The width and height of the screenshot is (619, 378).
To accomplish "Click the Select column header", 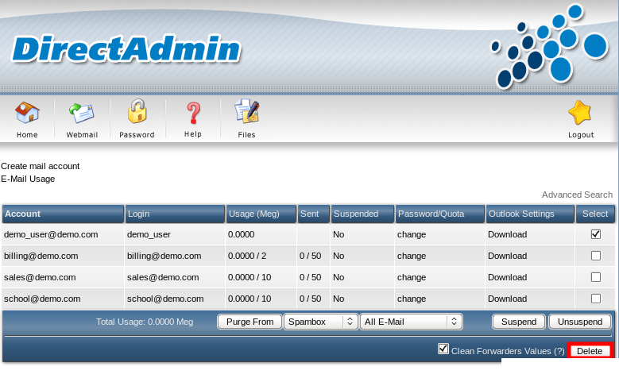I will pyautogui.click(x=595, y=214).
